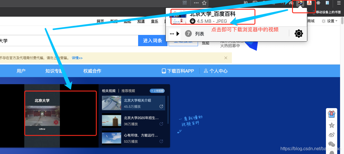Viewport: 344px width, 154px height.
Task: Share to WeChat icon
Action: point(332,144)
